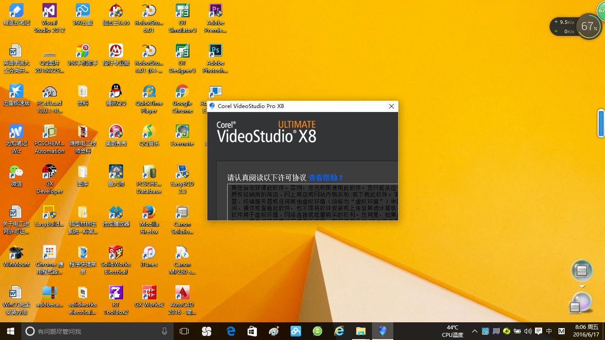Click the taskbar clock showing 8:06

point(586,331)
